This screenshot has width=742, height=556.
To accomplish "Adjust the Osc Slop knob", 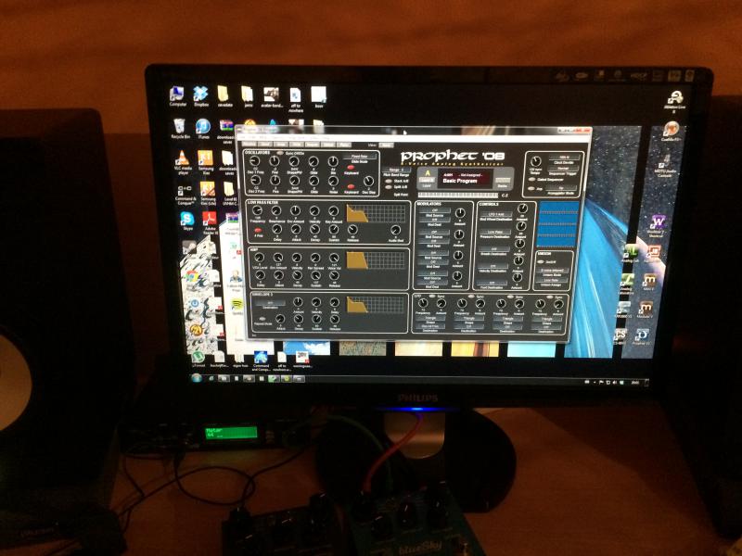I will click(x=368, y=182).
